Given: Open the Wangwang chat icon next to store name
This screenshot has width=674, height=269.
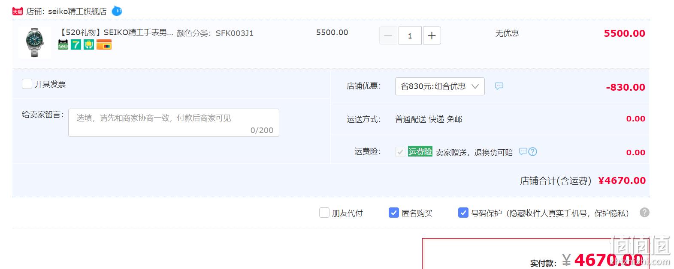Looking at the screenshot, I should [x=117, y=11].
